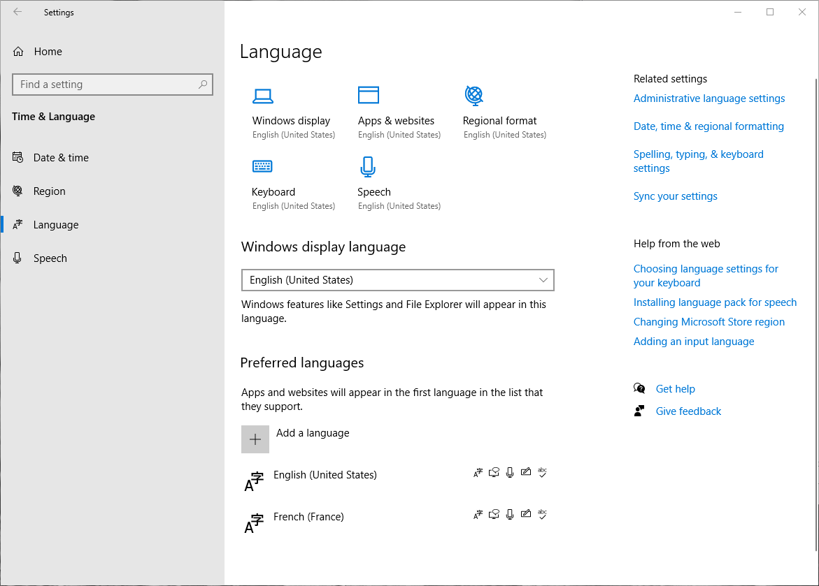Open the Speech section in the sidebar
This screenshot has width=819, height=586.
(x=50, y=258)
